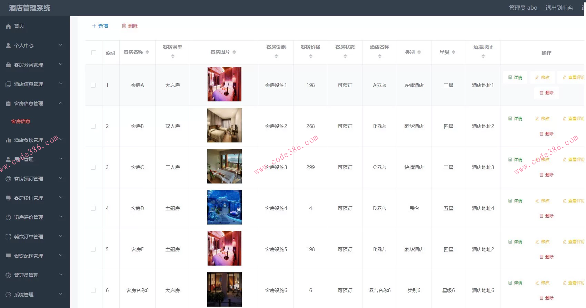Image resolution: width=586 pixels, height=308 pixels.
Task: Open the 客房C room picture thumbnail
Action: click(x=225, y=166)
